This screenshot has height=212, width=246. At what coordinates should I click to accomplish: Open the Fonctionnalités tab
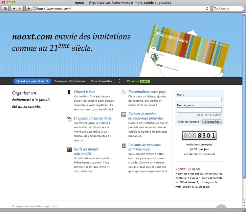(102, 81)
